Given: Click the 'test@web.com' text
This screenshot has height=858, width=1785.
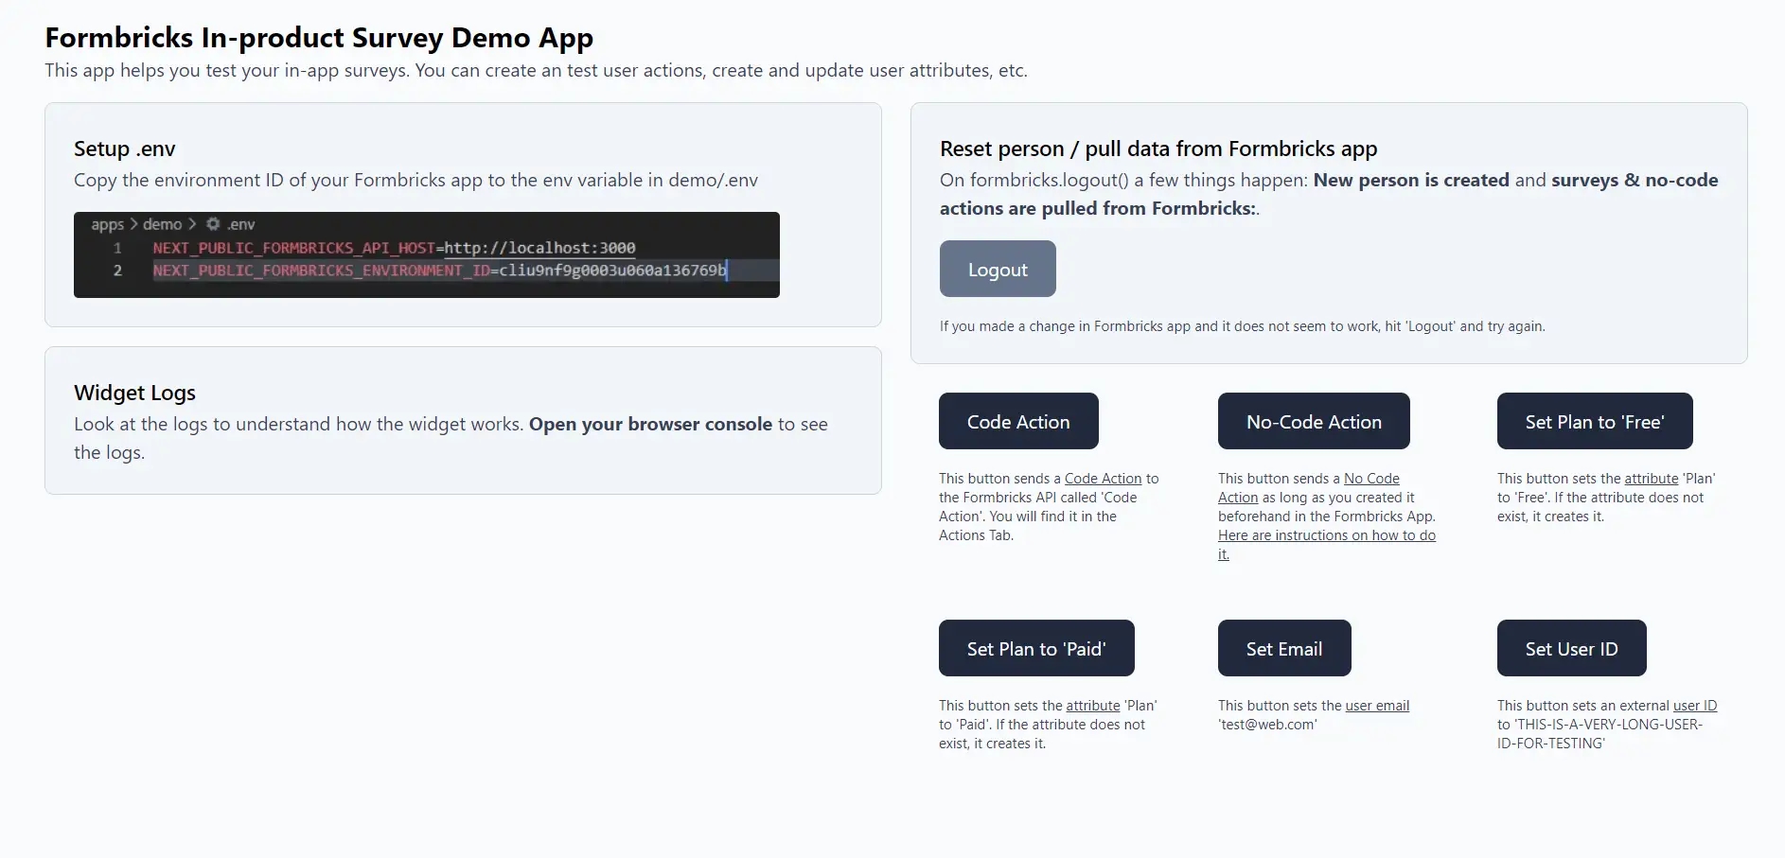Looking at the screenshot, I should click(x=1267, y=725).
